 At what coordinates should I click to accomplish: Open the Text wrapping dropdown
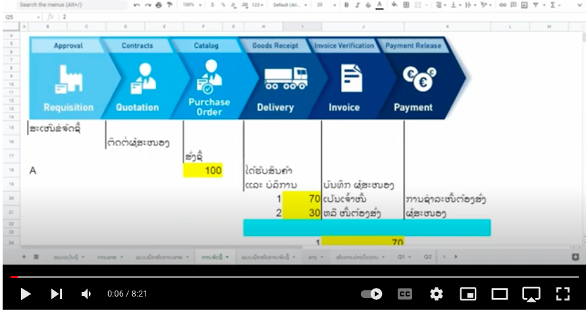[x=469, y=5]
